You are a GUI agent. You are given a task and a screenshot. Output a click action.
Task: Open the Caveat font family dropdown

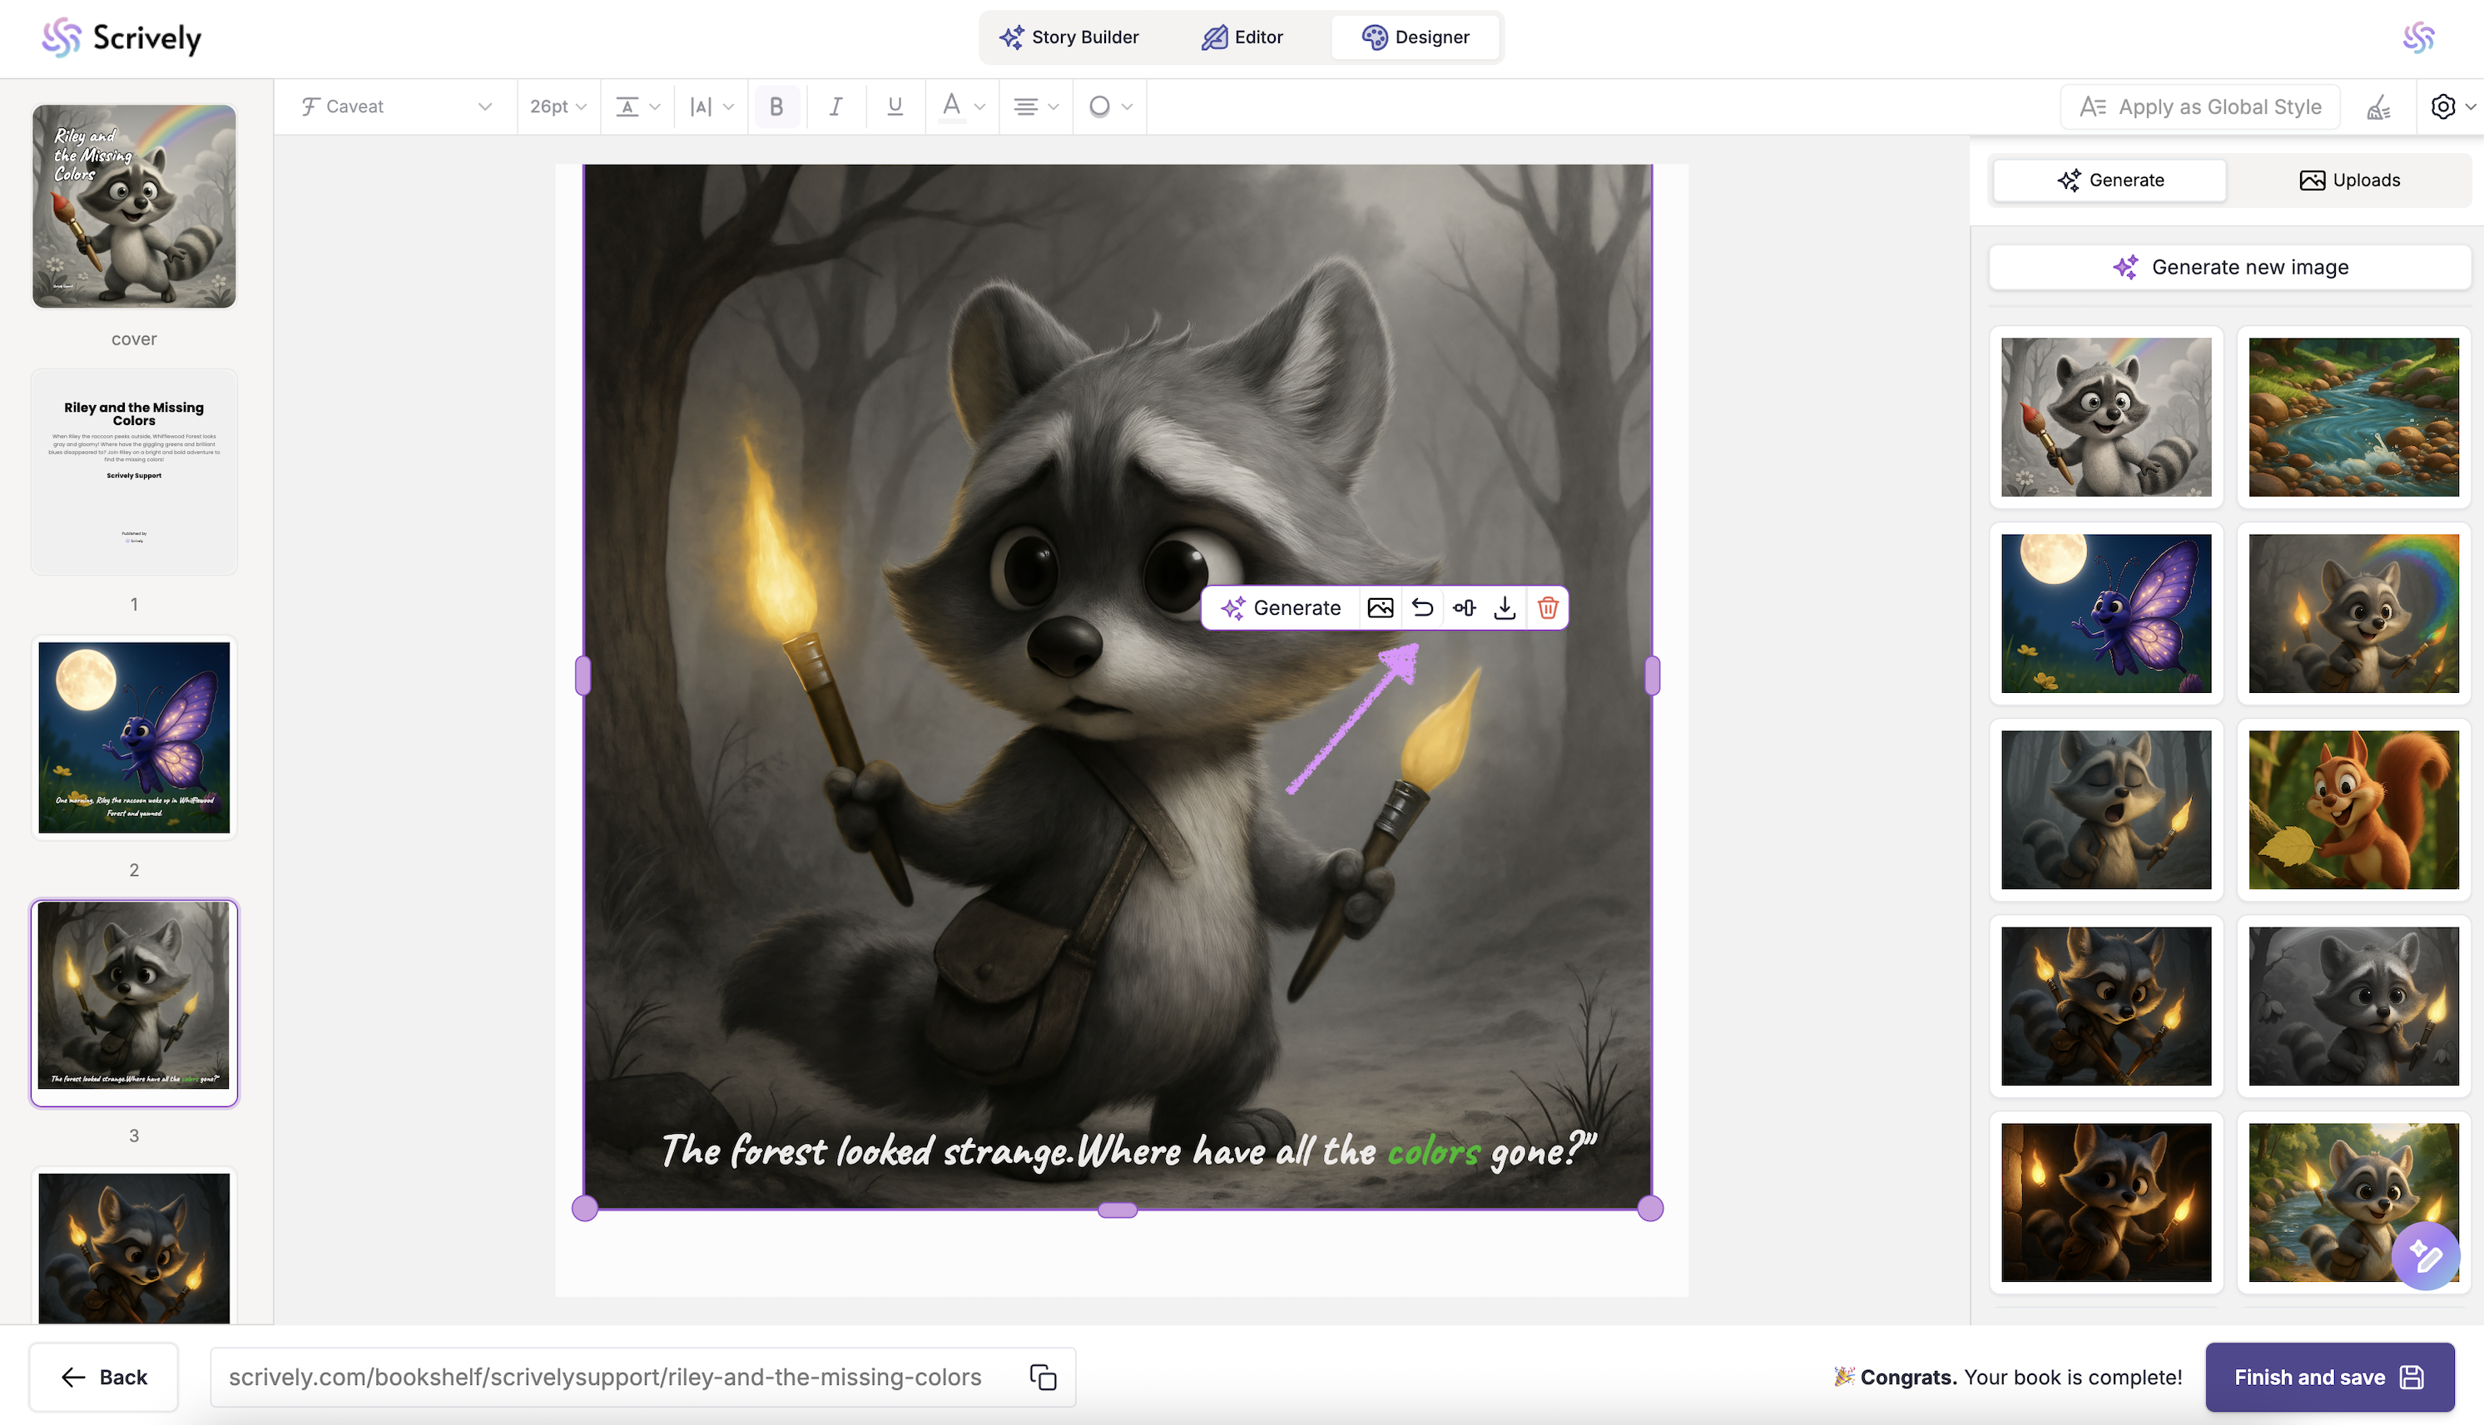396,106
